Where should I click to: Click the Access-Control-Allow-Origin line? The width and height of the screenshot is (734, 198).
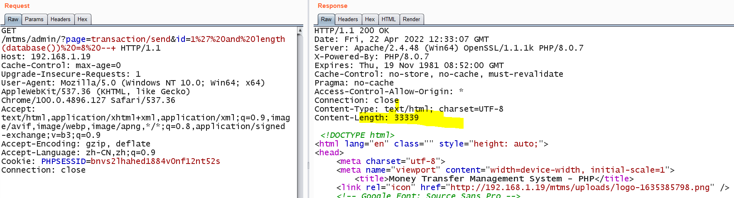coord(389,92)
